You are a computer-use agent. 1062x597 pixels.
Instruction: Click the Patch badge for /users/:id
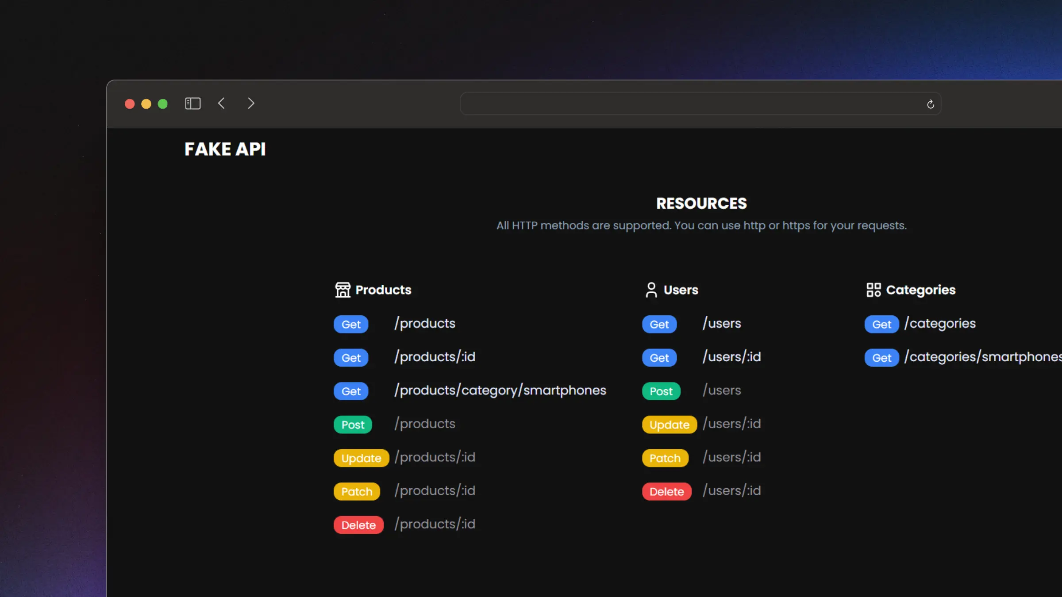665,458
